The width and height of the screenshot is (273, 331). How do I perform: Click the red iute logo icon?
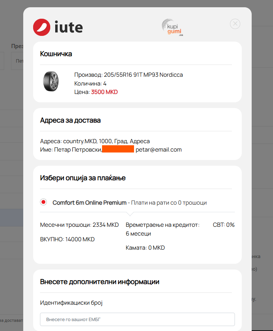[x=42, y=27]
